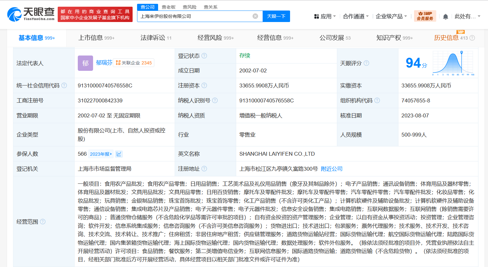Screen dimensions: 488x267
Task: Open the notification bell
Action: coord(445,17)
